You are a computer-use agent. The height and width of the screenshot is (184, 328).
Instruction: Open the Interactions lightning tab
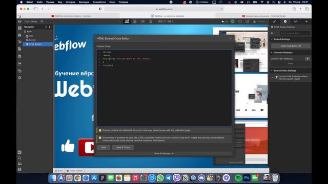[306, 21]
